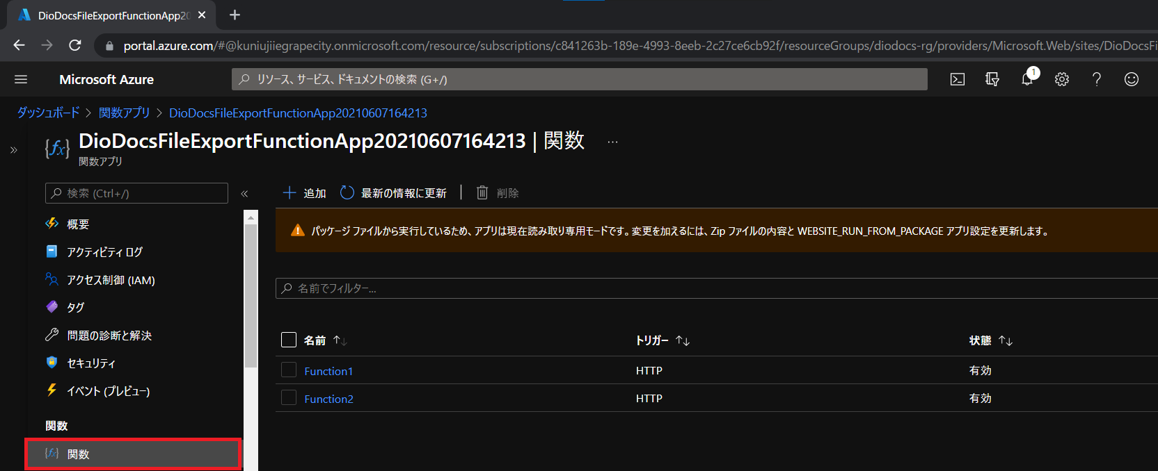Click 追加 to add a function

tap(305, 192)
